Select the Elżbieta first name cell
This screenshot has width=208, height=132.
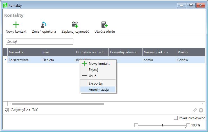(x=58, y=60)
